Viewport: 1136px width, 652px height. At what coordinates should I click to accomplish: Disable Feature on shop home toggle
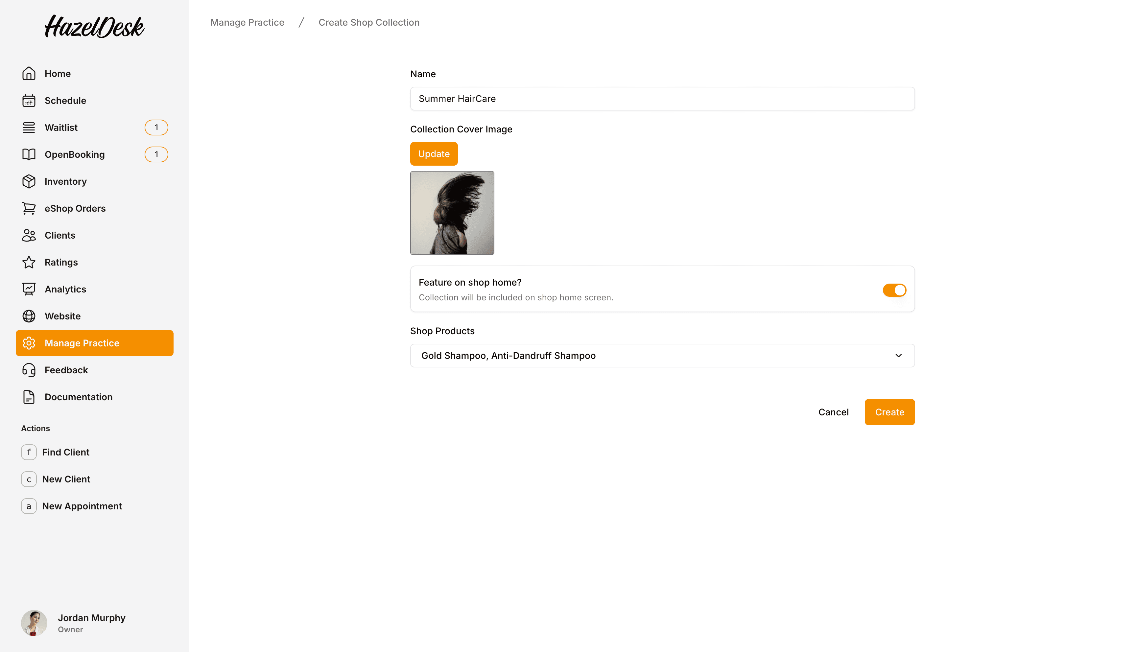(894, 290)
